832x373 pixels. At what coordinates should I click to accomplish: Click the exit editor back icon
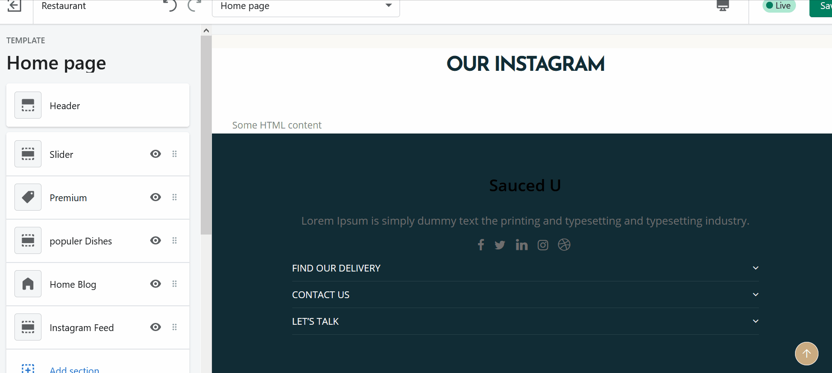pyautogui.click(x=14, y=6)
